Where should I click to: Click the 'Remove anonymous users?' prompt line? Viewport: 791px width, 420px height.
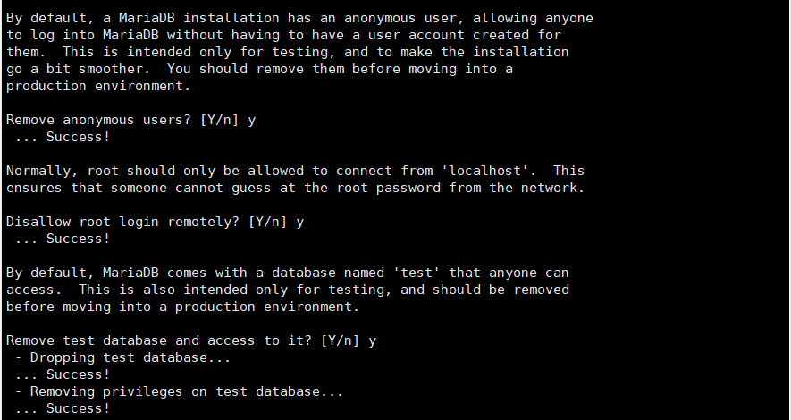click(x=130, y=121)
